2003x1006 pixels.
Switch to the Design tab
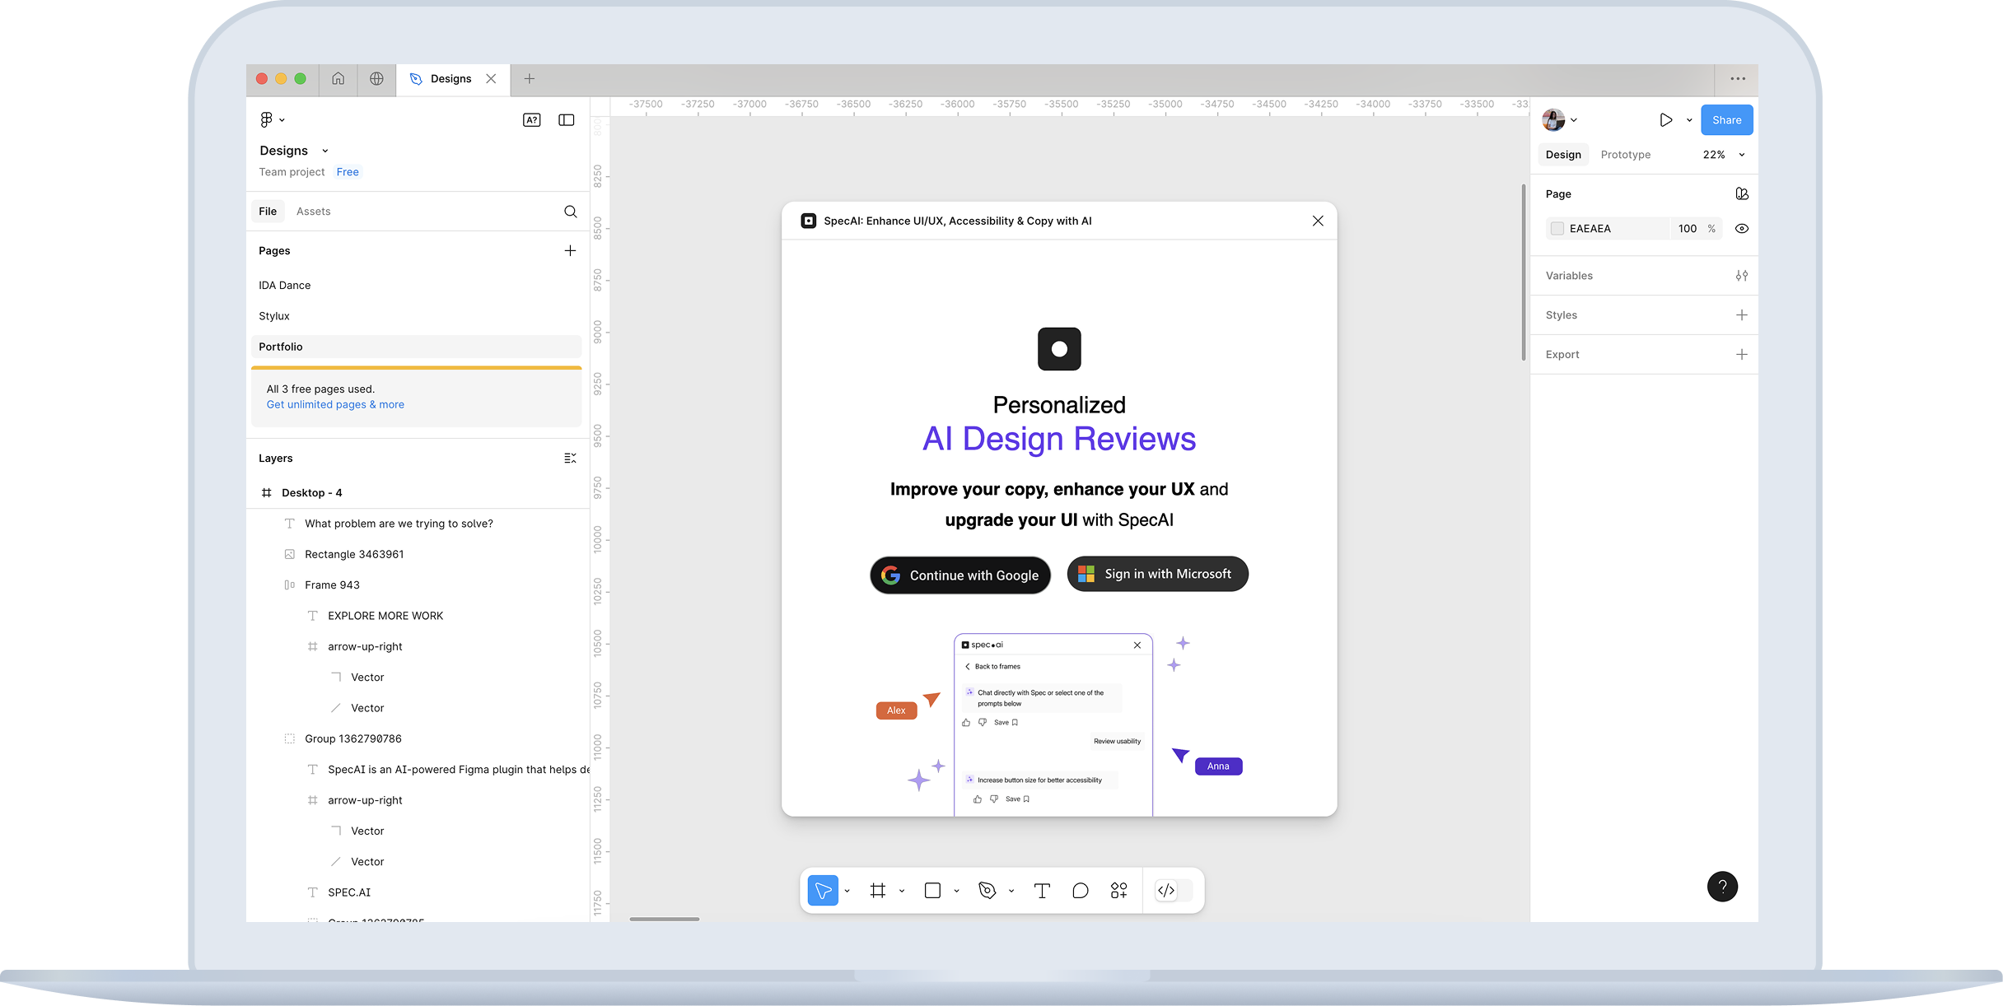click(1563, 155)
